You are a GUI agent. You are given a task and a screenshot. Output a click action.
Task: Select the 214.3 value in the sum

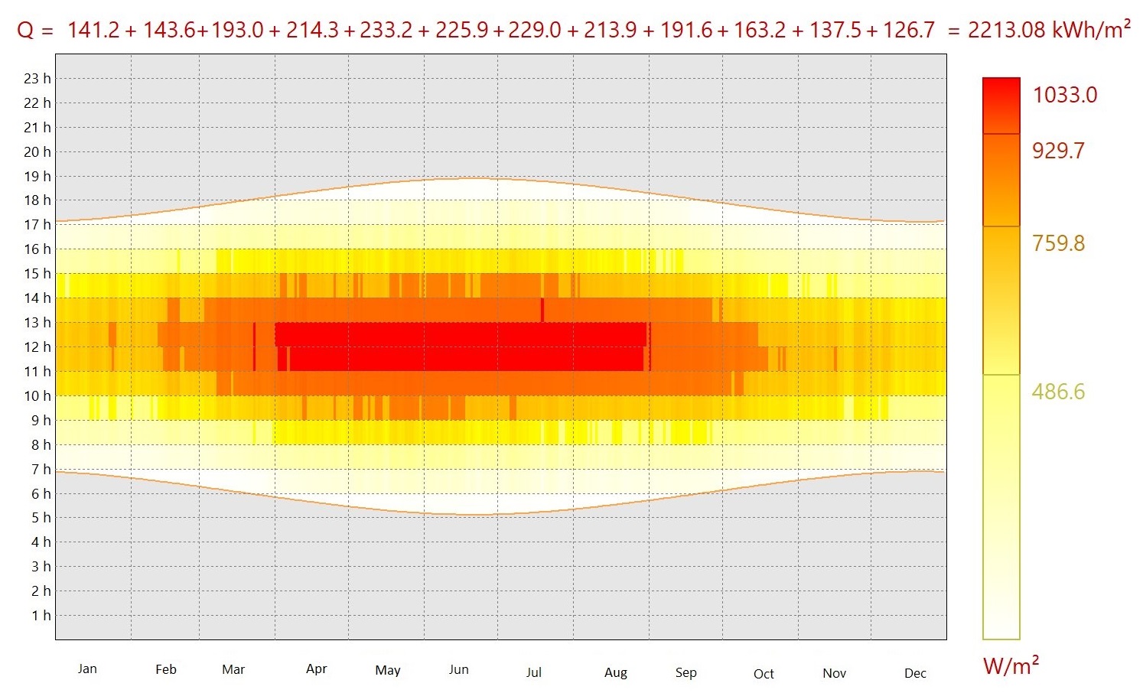313,30
